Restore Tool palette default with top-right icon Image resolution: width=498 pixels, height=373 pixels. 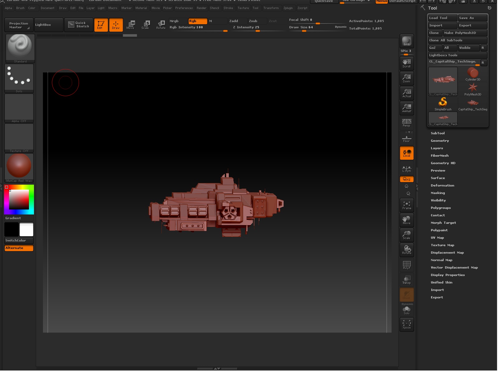click(489, 8)
